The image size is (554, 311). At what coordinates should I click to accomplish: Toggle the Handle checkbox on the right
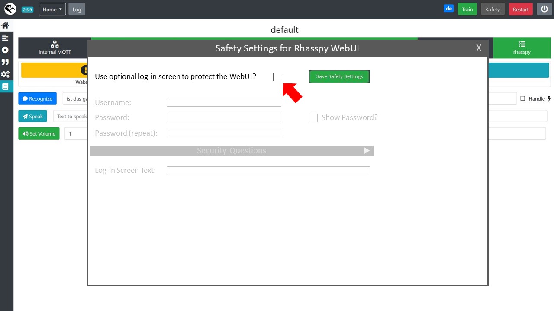523,98
